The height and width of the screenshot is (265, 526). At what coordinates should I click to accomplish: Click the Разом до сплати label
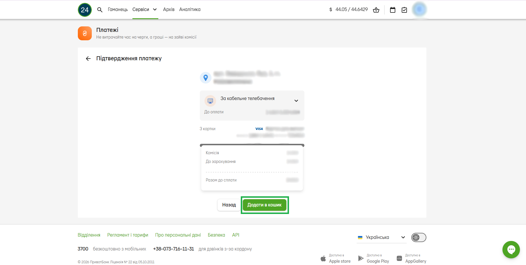(x=221, y=180)
